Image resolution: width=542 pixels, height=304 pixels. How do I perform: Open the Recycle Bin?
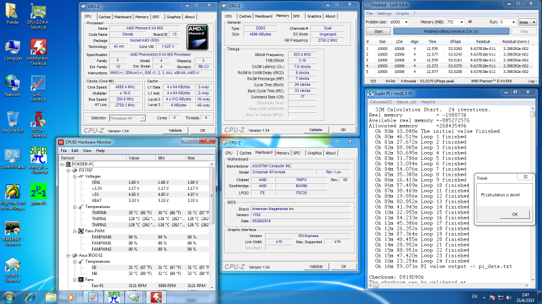tap(12, 118)
